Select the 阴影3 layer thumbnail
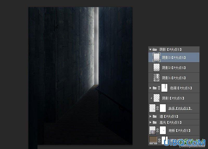208x149 pixels. click(156, 57)
